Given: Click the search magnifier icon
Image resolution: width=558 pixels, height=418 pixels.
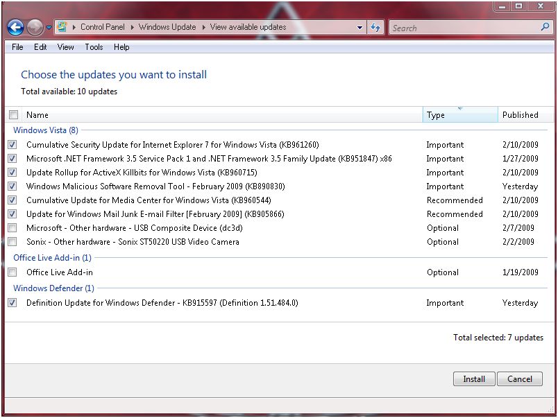Looking at the screenshot, I should (545, 26).
